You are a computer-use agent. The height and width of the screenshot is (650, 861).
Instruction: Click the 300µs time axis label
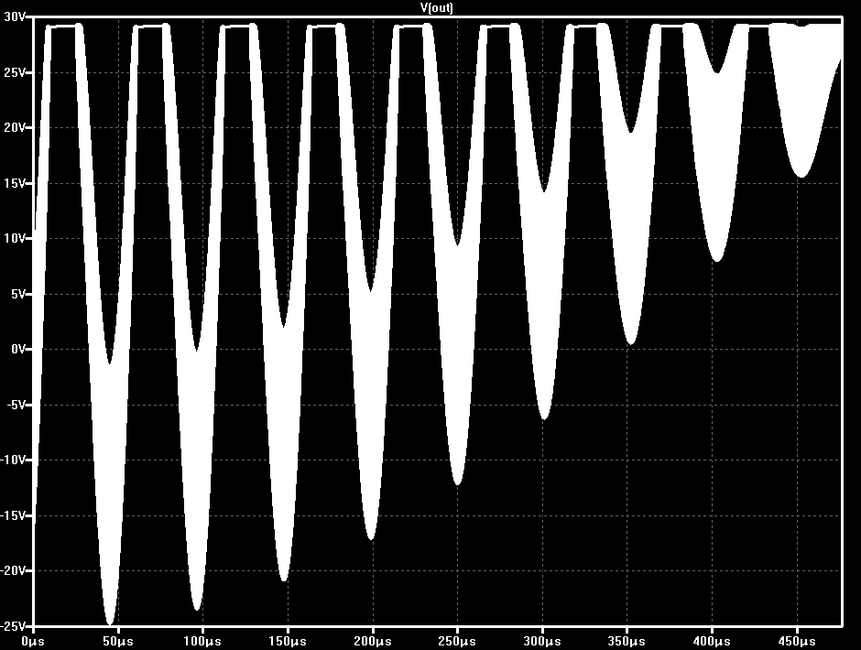click(x=542, y=642)
